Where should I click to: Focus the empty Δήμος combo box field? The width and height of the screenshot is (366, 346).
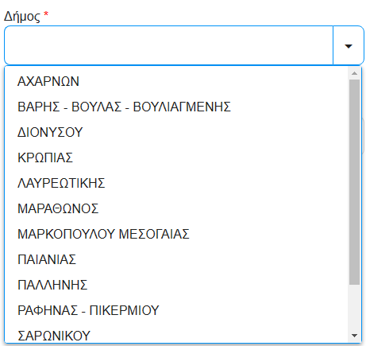(168, 45)
